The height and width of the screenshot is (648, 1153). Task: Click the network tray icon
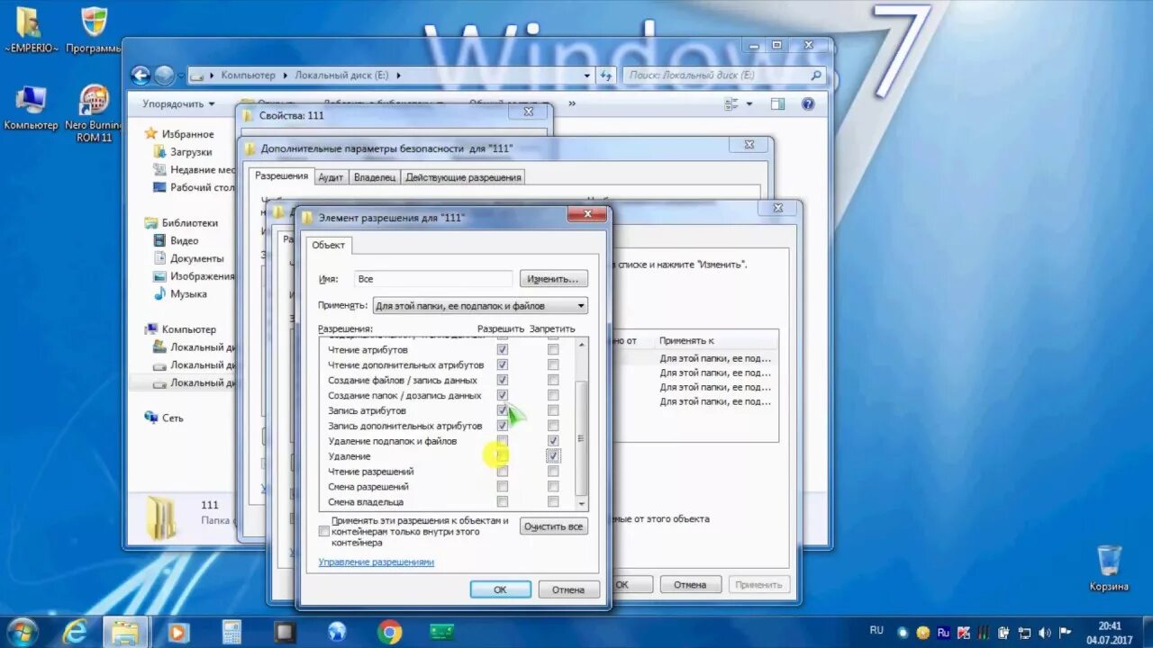click(x=1024, y=633)
